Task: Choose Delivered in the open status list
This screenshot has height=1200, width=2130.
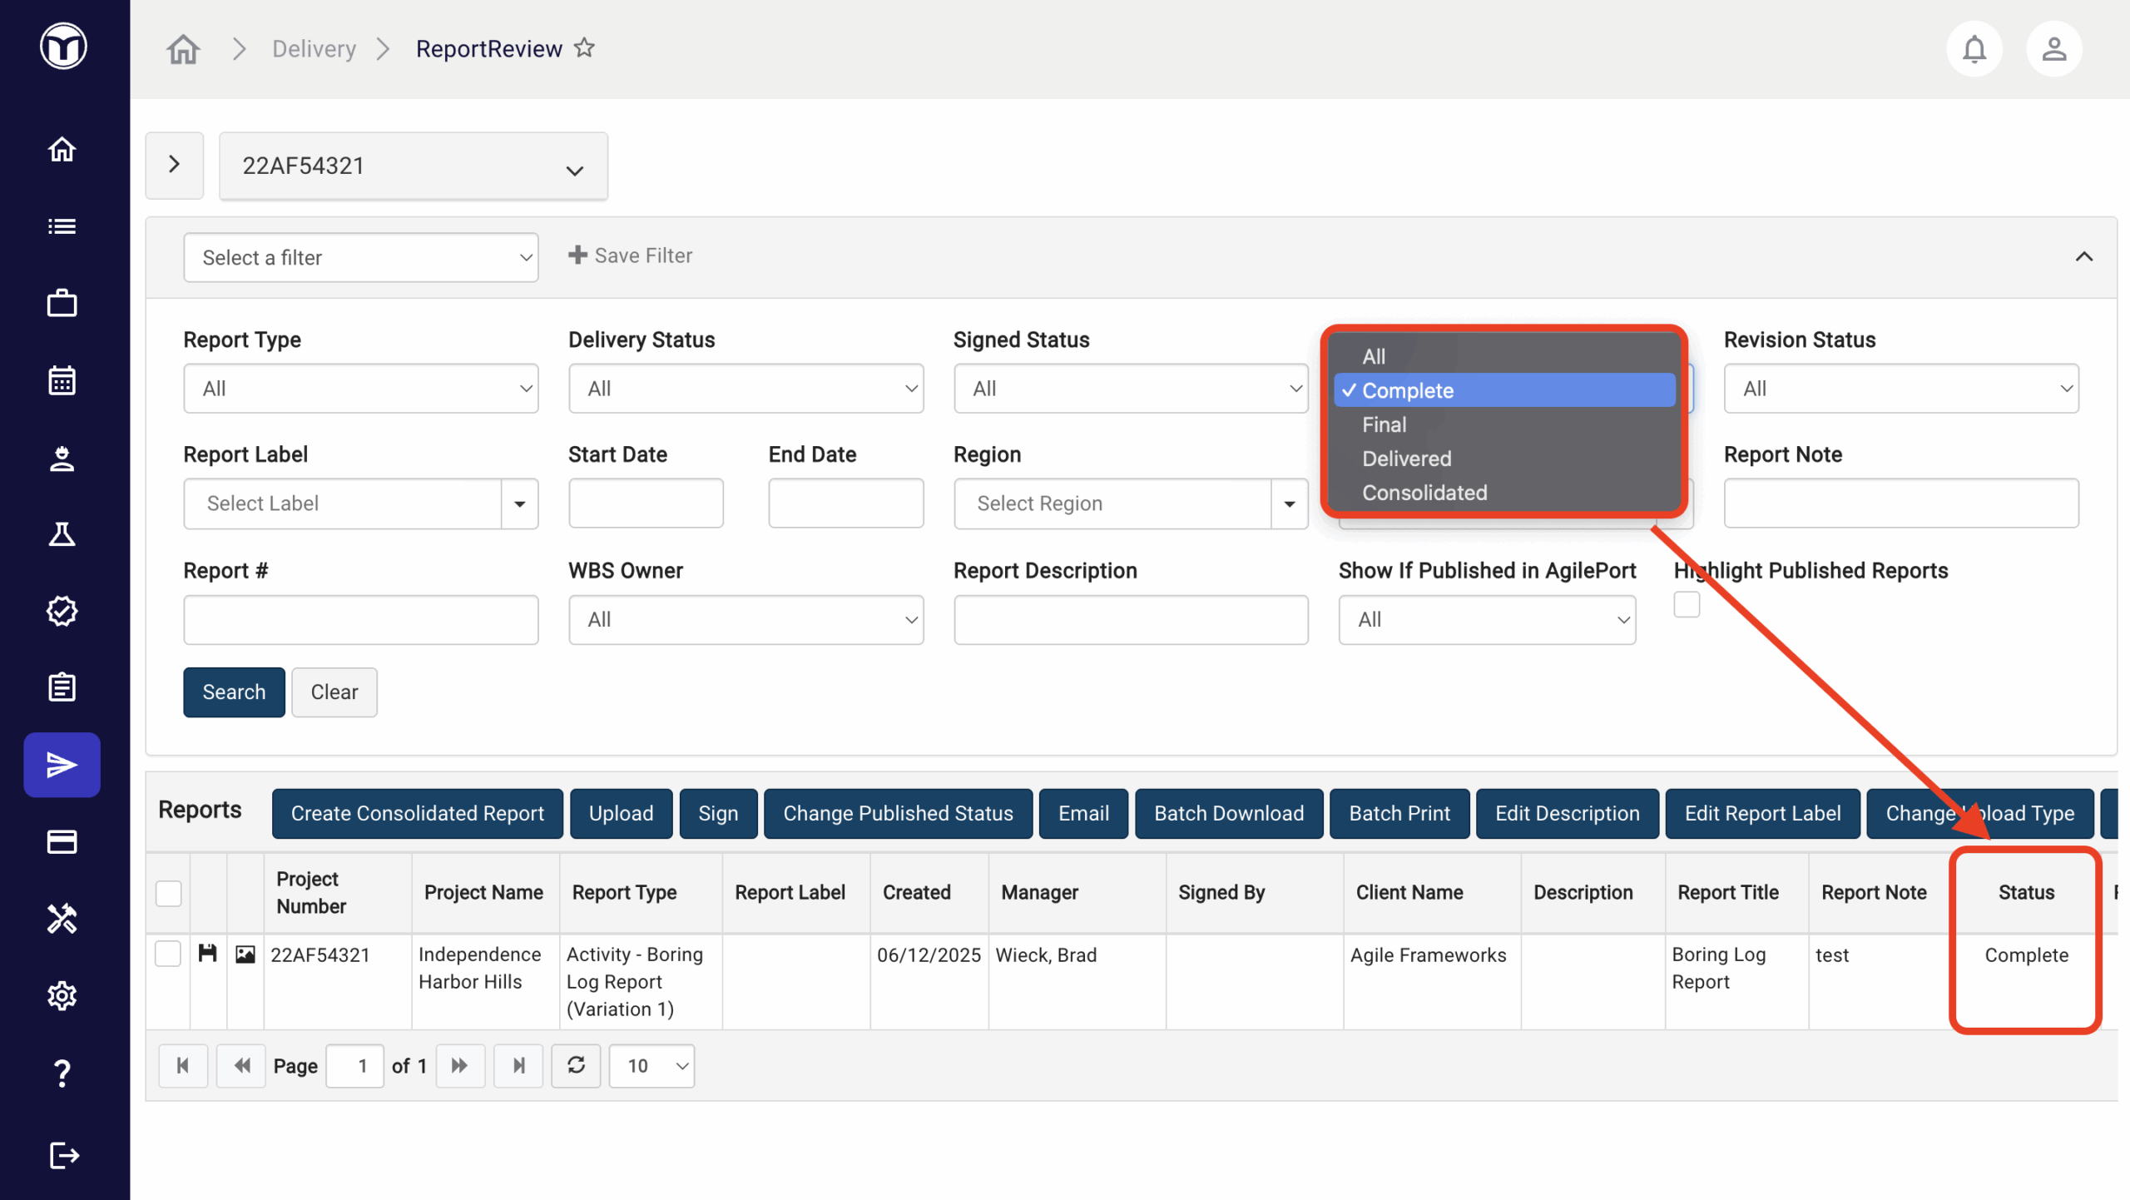Action: 1406,459
